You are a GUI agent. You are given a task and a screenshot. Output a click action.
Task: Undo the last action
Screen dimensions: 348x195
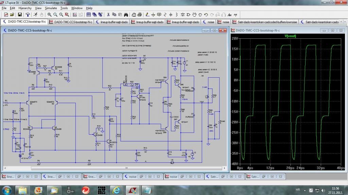point(206,15)
